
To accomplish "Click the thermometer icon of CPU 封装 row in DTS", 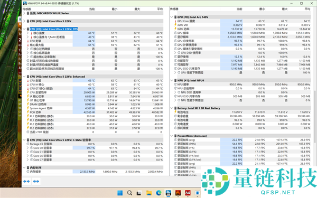I will click(x=28, y=41).
